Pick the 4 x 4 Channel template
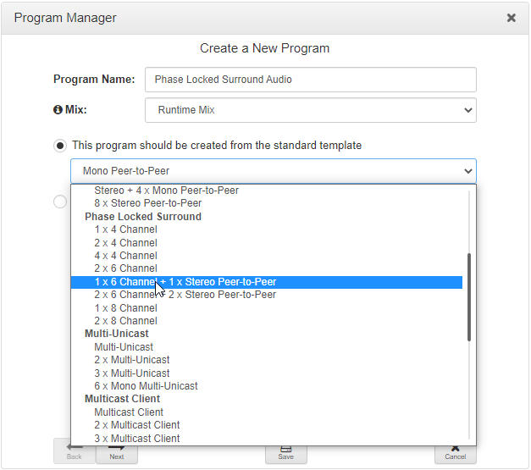 (125, 256)
